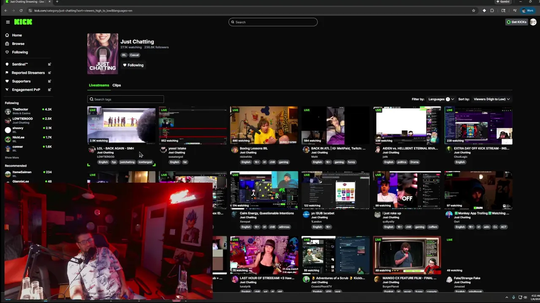Open LOWTIERGOD in Following list
The height and width of the screenshot is (303, 540).
tap(28, 120)
